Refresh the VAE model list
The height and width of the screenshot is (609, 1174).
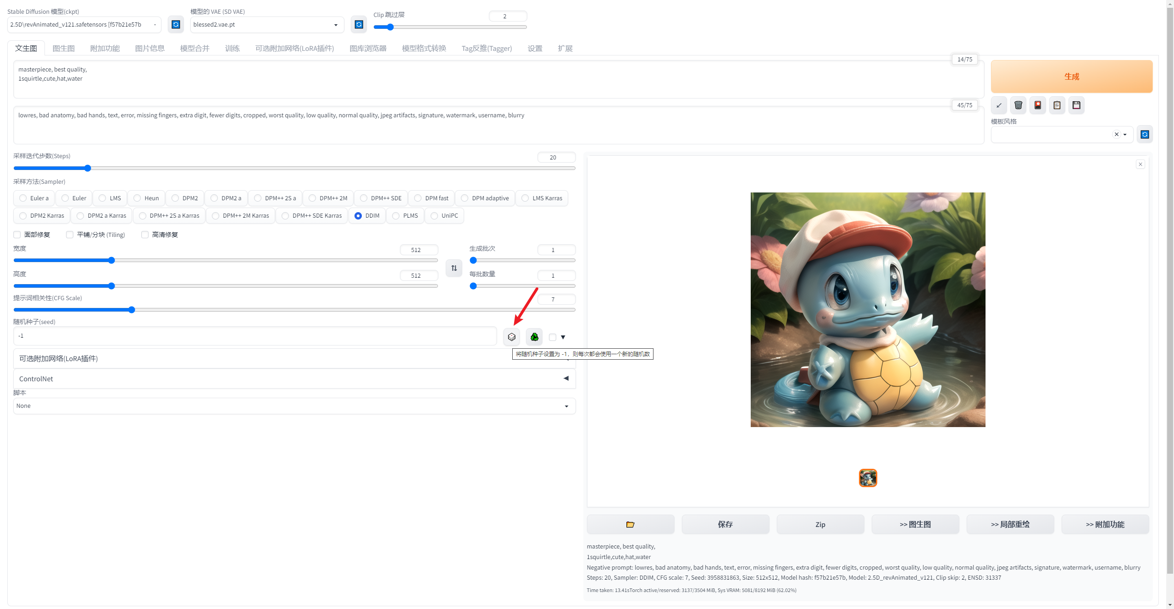click(x=359, y=24)
